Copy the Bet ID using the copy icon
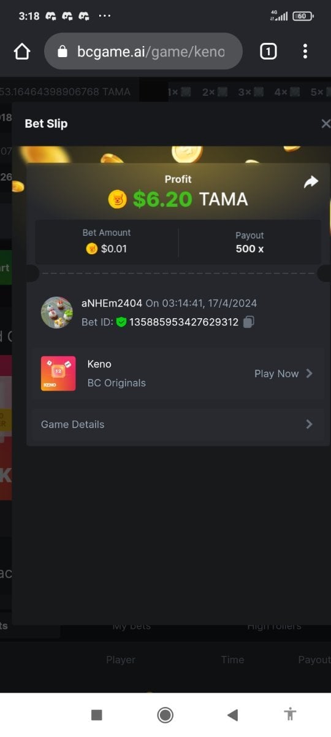The image size is (331, 737). [248, 322]
